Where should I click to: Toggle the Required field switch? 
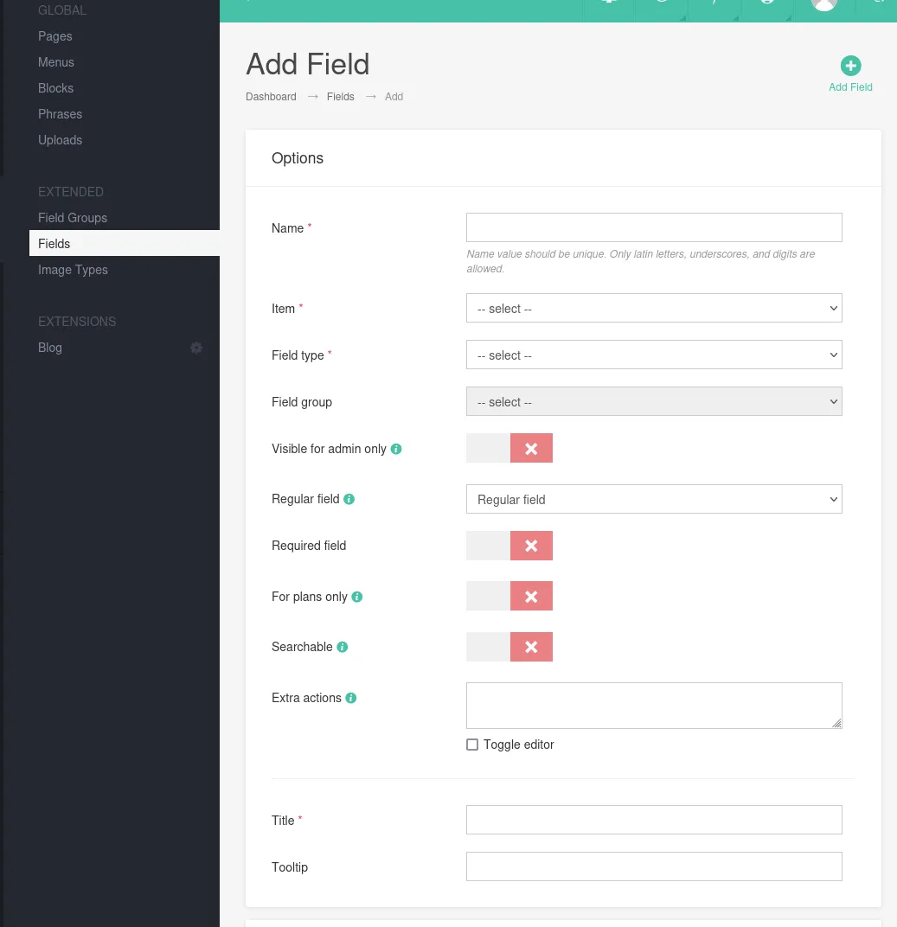(509, 546)
